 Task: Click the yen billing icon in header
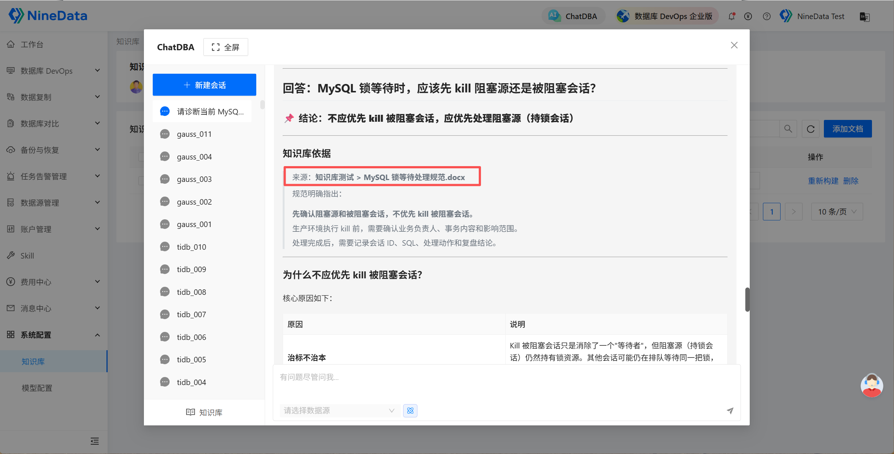tap(748, 16)
